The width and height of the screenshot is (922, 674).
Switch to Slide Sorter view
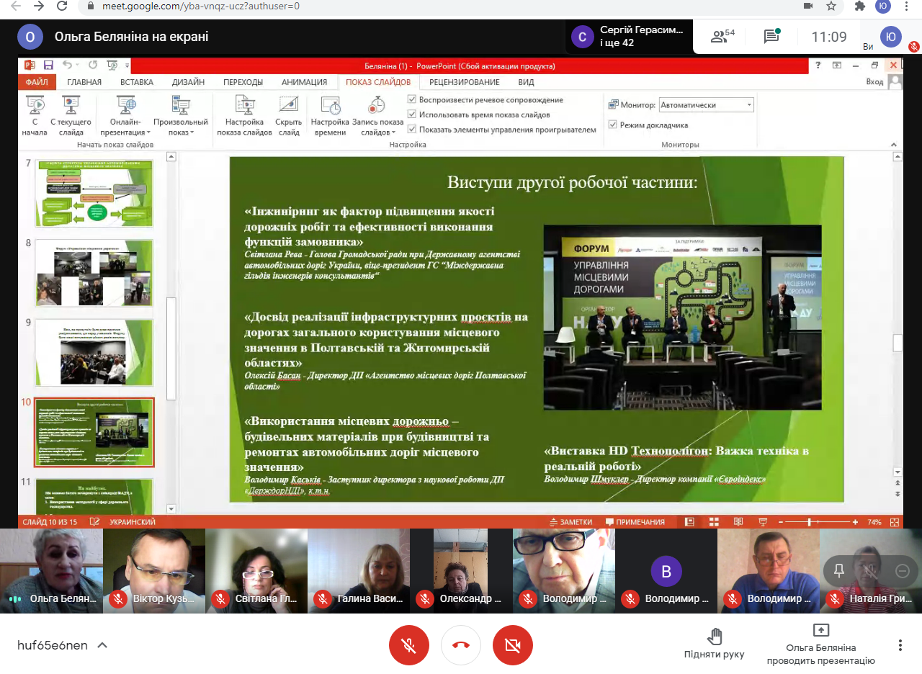pyautogui.click(x=714, y=522)
